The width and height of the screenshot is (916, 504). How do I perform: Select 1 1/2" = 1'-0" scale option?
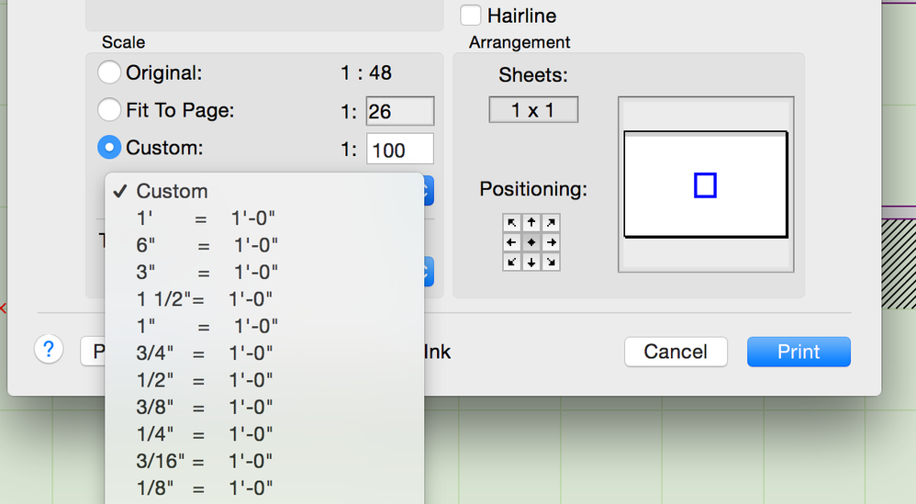(x=205, y=299)
